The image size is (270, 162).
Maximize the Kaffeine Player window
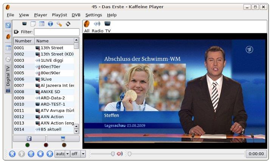coord(255,7)
